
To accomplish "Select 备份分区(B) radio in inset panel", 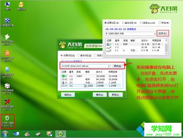I will 123,23.
